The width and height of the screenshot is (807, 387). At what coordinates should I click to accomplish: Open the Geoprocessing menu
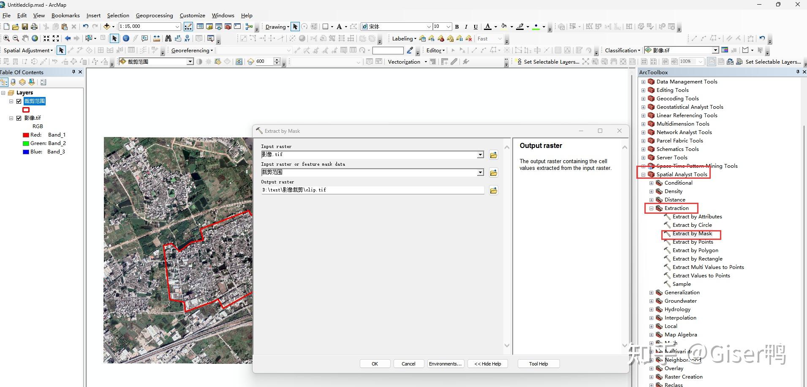click(154, 16)
